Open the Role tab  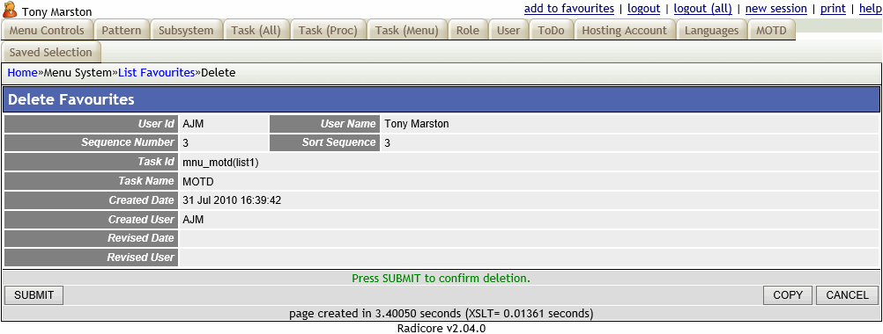tap(468, 30)
